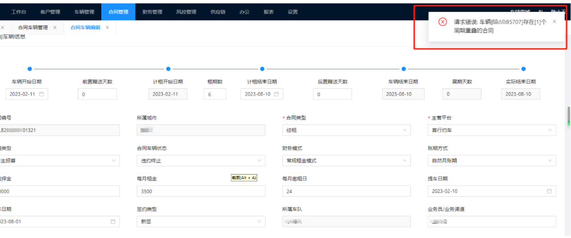Screen dimensions: 571x238
Task: Open the 报表 menu
Action: tap(268, 12)
